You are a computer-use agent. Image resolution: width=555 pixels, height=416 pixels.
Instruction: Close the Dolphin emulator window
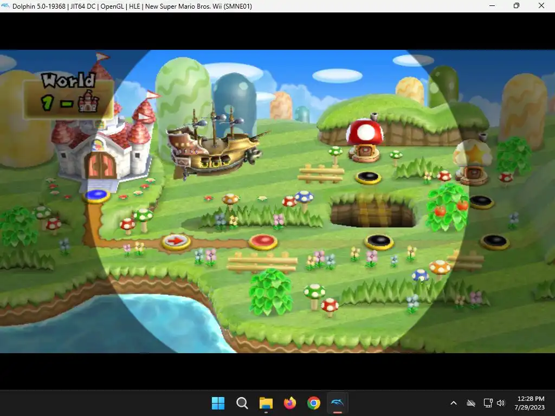click(x=541, y=5)
